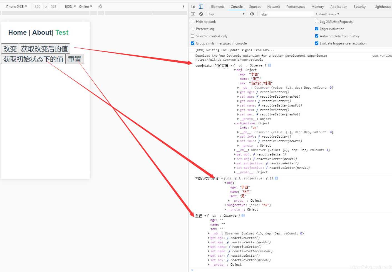
Task: Open the Home navigation link
Action: point(18,33)
